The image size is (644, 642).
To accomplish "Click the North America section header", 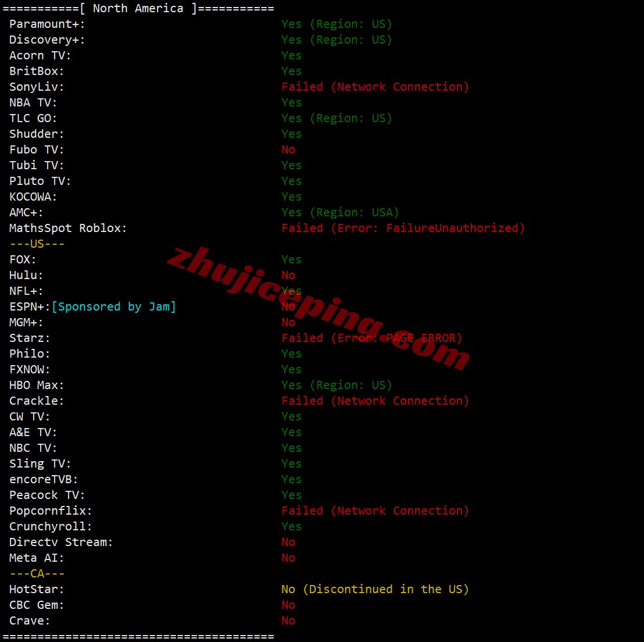I will (138, 8).
